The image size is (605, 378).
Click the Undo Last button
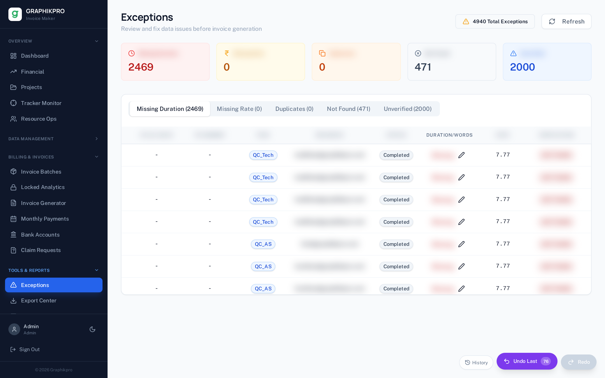coord(527,361)
